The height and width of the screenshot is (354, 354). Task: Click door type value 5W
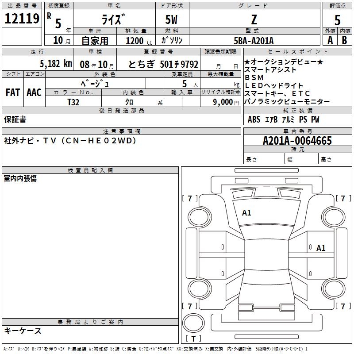(171, 19)
